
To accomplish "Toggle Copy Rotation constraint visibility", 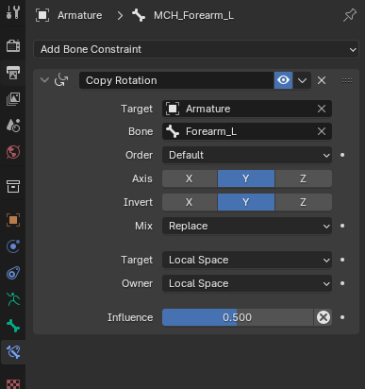I will pos(283,80).
